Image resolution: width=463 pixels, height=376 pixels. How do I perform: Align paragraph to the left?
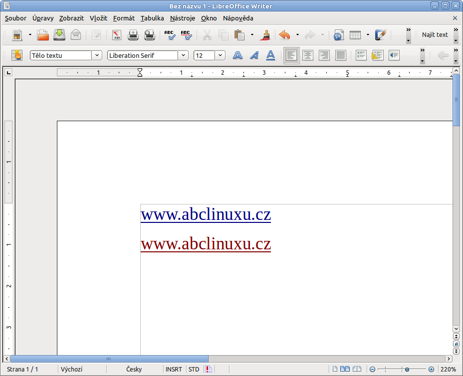click(x=291, y=55)
